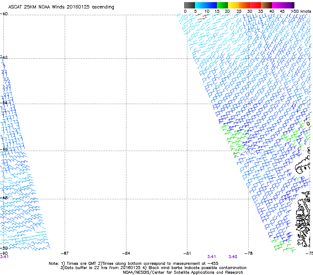Click the -81 longitude axis label
This screenshot has width=313, height=275.
187,253
